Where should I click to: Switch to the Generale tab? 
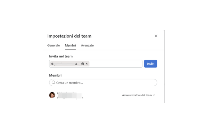point(53,45)
